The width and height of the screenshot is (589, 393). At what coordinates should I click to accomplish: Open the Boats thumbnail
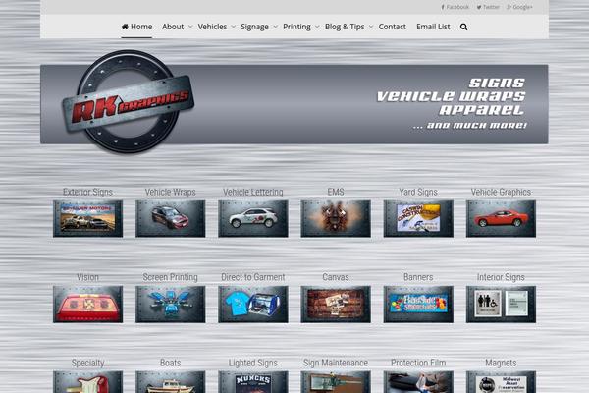click(171, 382)
